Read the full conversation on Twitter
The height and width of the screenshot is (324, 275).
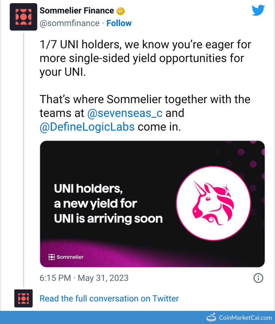pos(109,299)
